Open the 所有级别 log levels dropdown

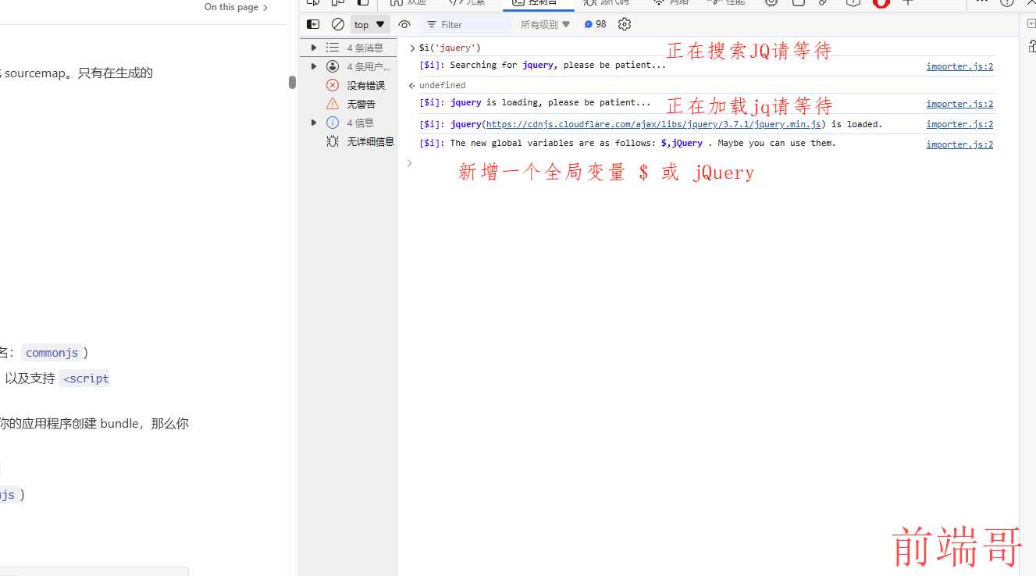pos(546,24)
